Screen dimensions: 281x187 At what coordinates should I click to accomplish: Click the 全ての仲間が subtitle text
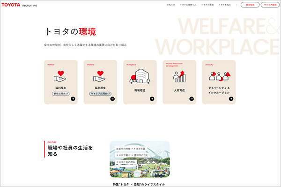click(85, 45)
